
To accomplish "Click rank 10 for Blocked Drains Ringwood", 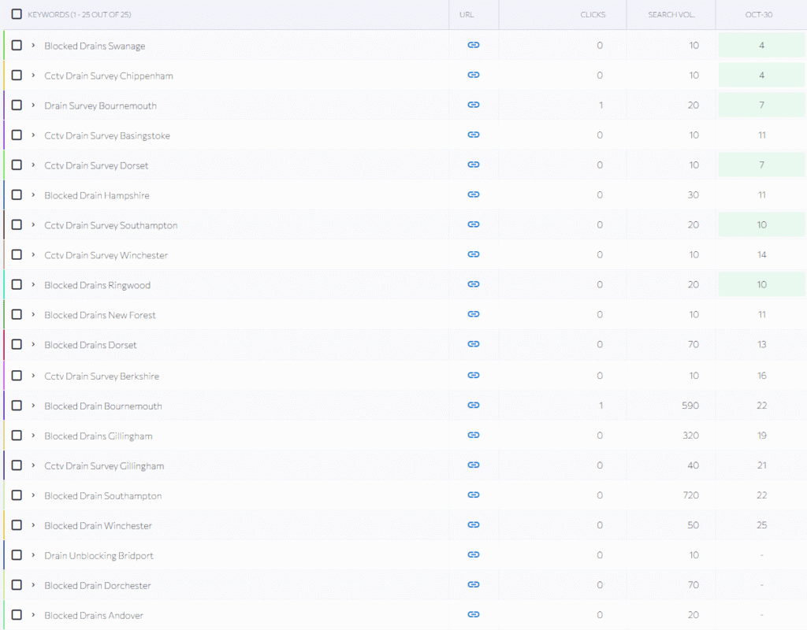I will 761,284.
